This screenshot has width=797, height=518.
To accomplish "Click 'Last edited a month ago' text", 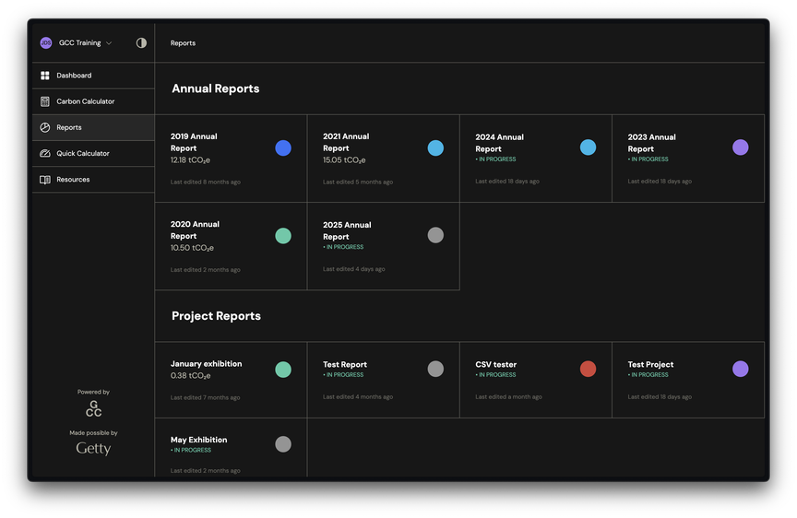I will tap(509, 397).
